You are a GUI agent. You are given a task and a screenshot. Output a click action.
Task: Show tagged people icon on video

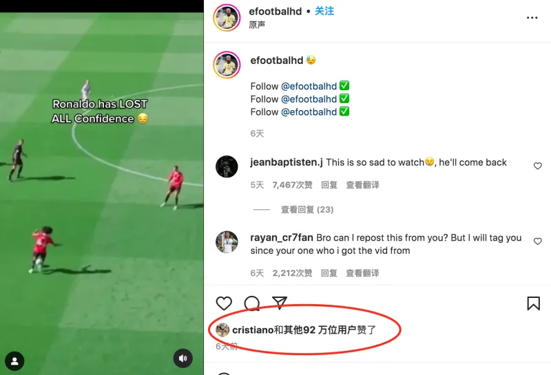(14, 361)
